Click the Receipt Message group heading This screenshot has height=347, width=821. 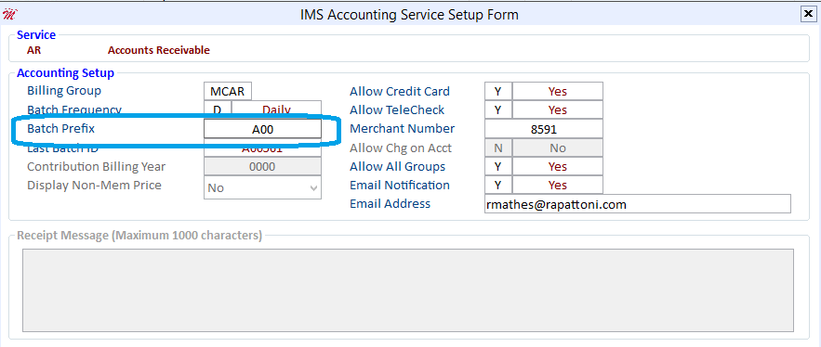[139, 235]
